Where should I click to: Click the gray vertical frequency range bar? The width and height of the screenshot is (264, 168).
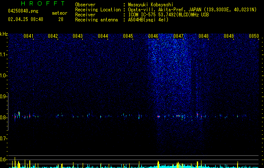click(x=8, y=111)
